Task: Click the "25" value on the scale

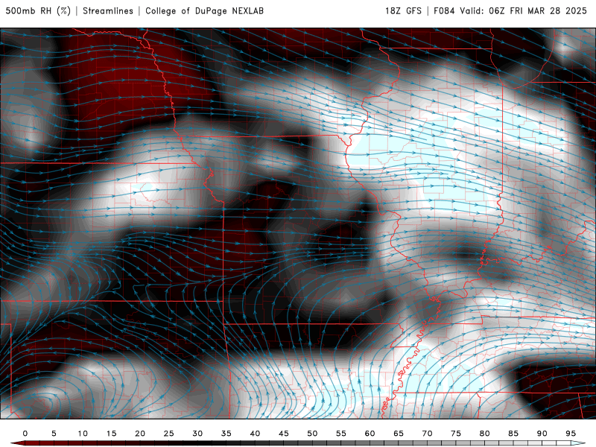Action: click(169, 434)
